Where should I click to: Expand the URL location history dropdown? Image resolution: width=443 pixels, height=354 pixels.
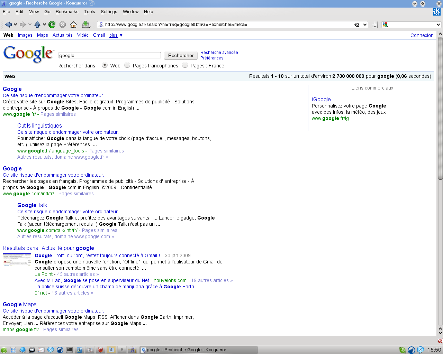(365, 25)
